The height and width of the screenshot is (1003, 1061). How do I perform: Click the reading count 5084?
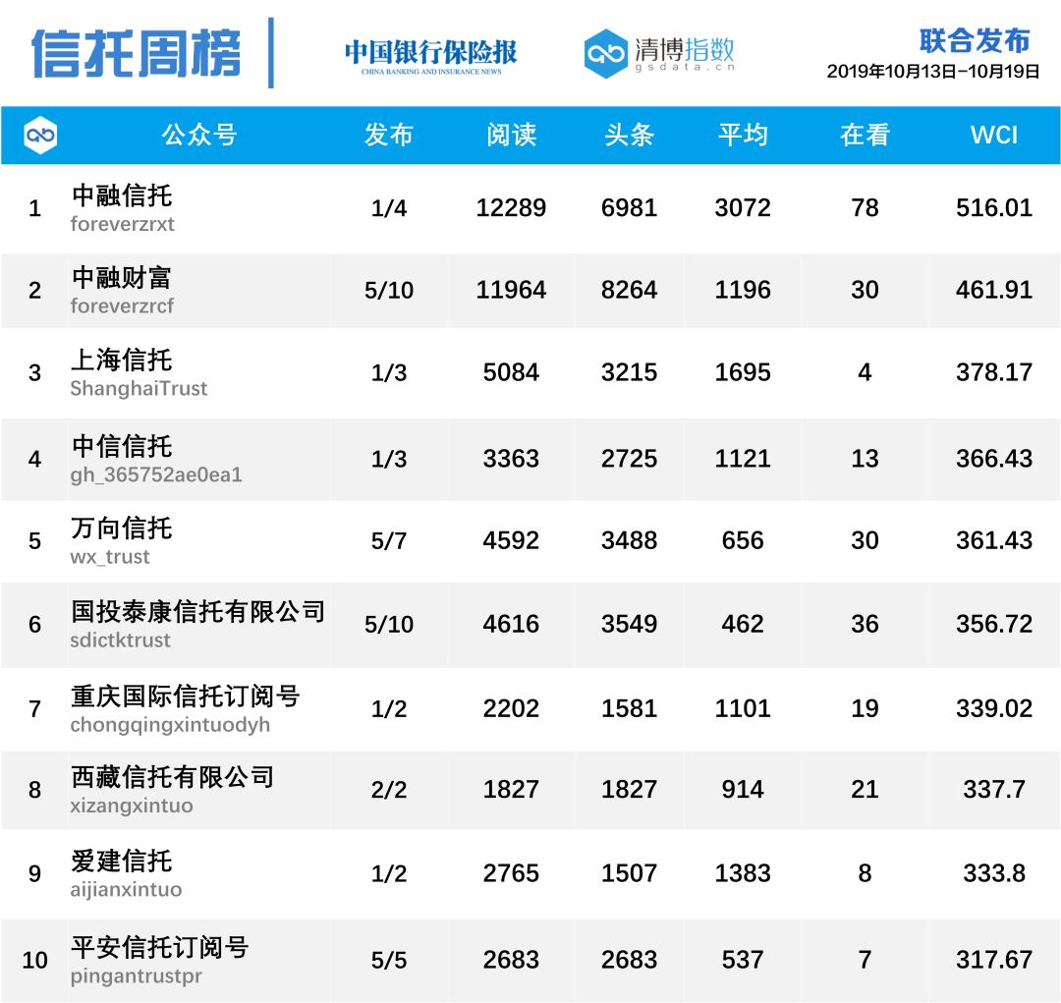coord(511,372)
